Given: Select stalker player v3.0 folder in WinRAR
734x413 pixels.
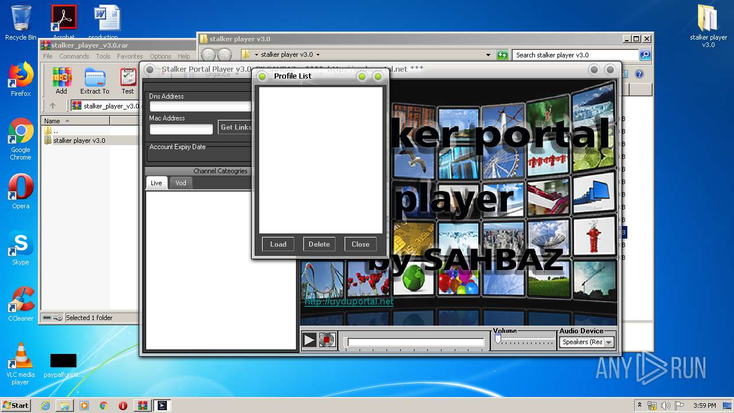Looking at the screenshot, I should 79,141.
